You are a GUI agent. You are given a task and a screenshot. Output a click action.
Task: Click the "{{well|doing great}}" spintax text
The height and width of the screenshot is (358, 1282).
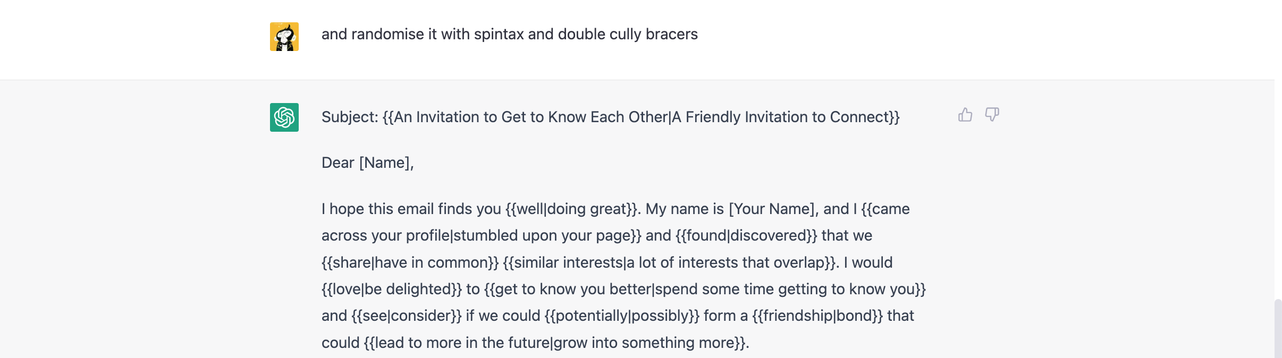coord(571,209)
